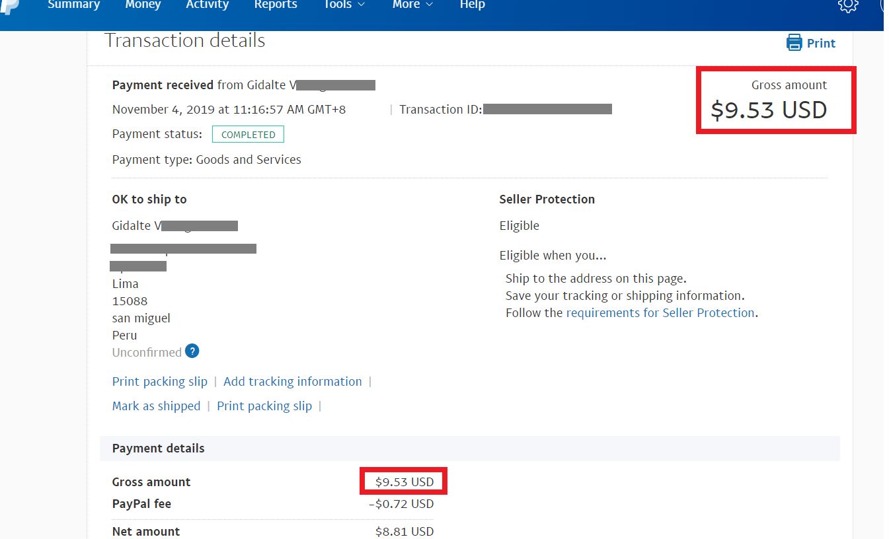Open the Reports menu item

(x=276, y=5)
